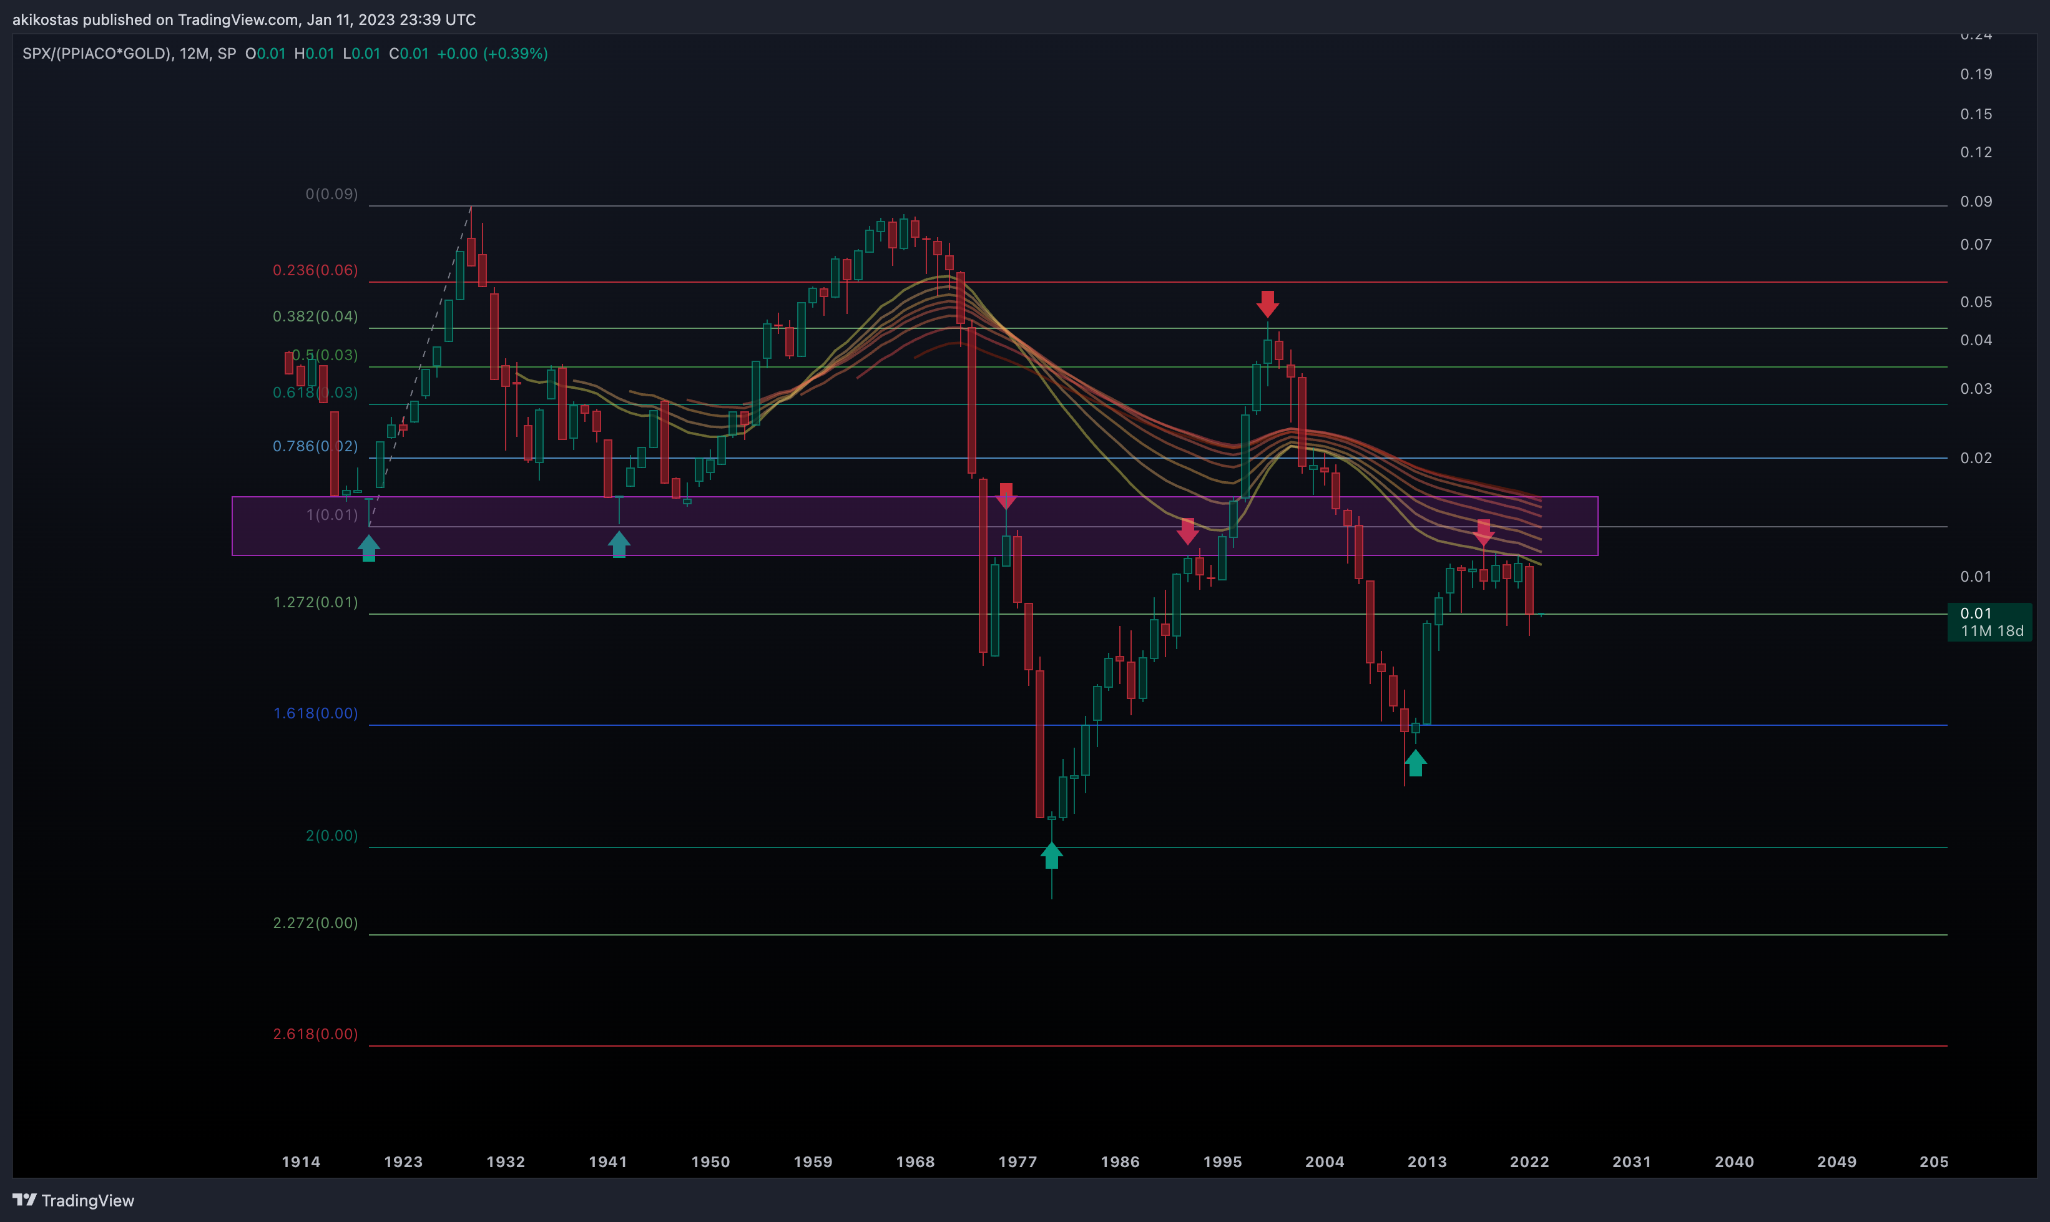Click the 0.19 mark on the price axis

tap(1976, 74)
